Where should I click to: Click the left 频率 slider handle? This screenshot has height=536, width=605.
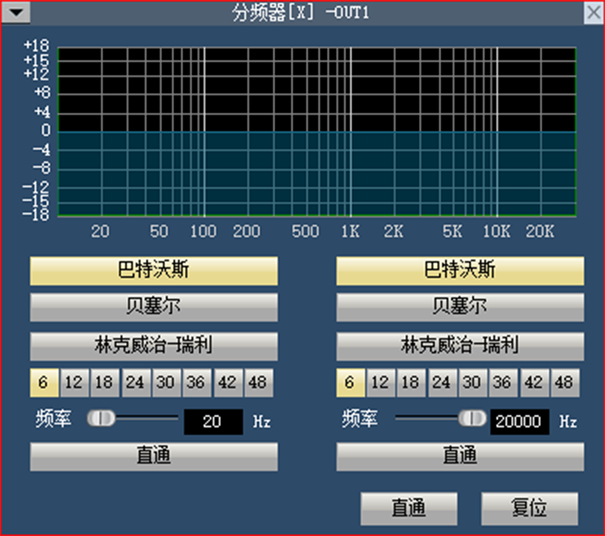[101, 419]
